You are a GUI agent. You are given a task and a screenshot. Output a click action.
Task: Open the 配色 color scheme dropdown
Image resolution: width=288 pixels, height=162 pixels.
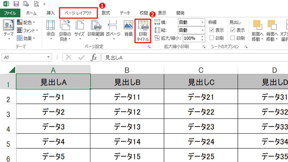pyautogui.click(x=26, y=22)
